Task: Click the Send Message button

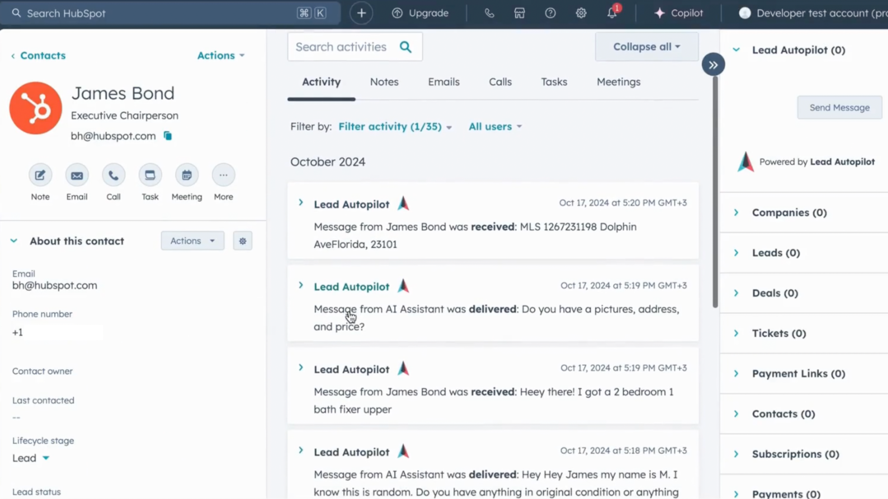Action: pyautogui.click(x=839, y=107)
